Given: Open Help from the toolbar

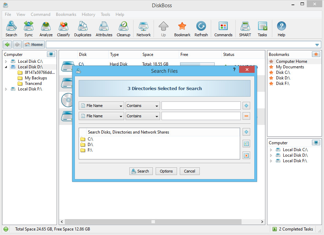Looking at the screenshot, I should tap(282, 29).
